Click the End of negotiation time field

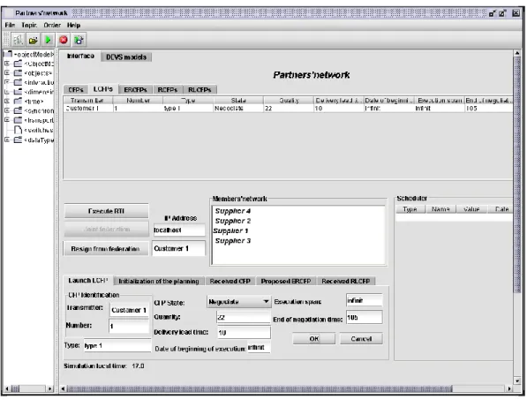[x=365, y=317]
